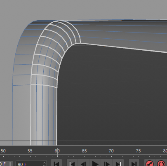
Task: Click the red Record Active Objects icon
Action: tap(150, 164)
